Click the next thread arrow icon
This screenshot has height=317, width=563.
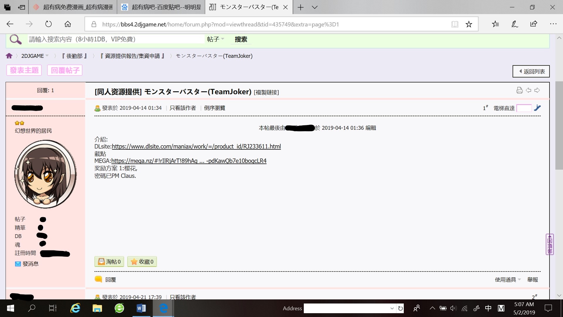(537, 90)
